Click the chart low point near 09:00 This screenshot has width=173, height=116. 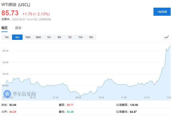point(81,96)
